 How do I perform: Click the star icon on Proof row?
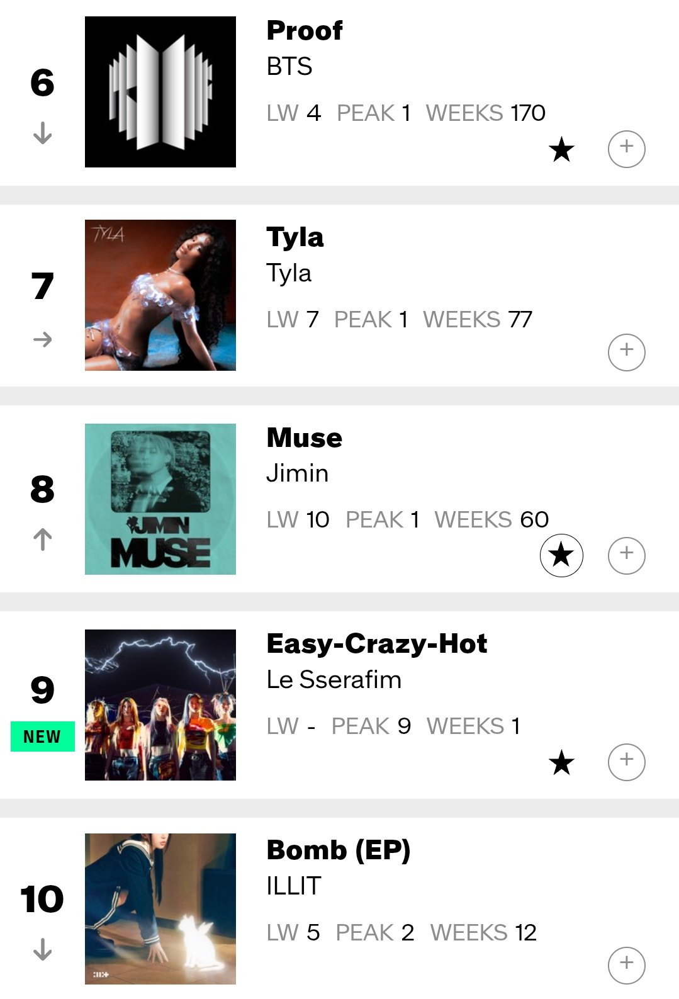pyautogui.click(x=561, y=150)
